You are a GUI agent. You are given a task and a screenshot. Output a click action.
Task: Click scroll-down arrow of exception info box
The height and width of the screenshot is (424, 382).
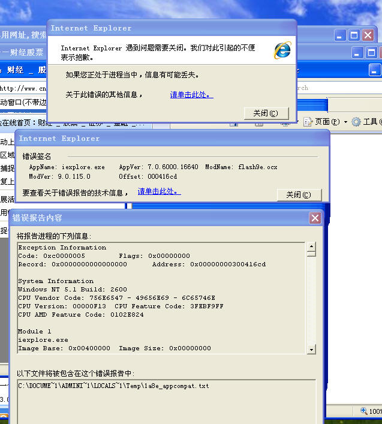pos(311,350)
